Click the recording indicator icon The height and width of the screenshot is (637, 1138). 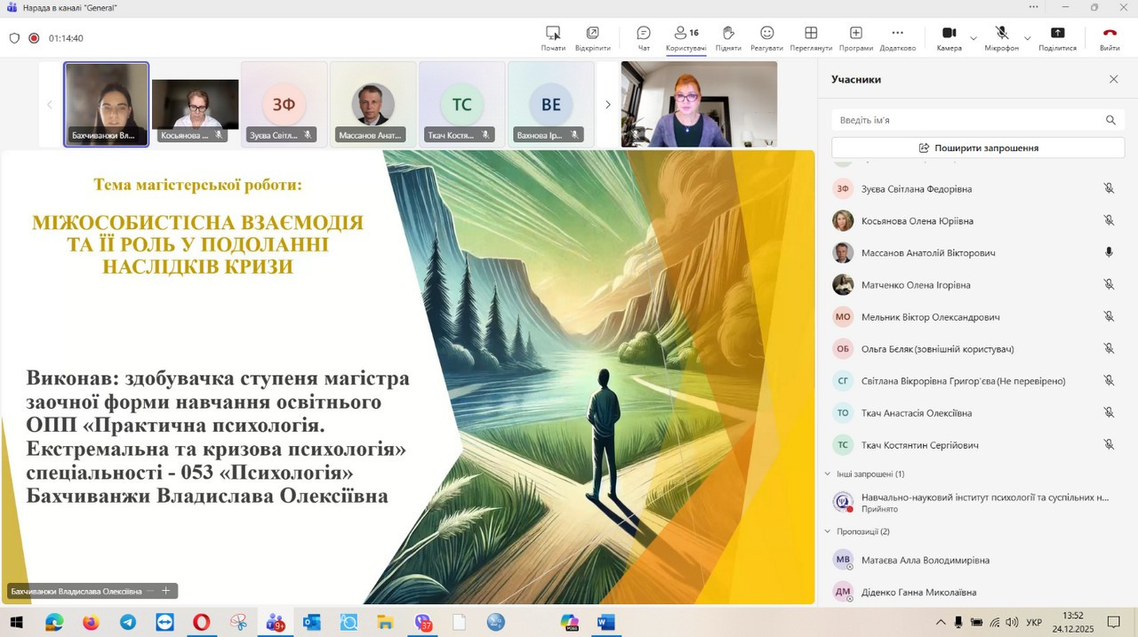click(x=34, y=38)
